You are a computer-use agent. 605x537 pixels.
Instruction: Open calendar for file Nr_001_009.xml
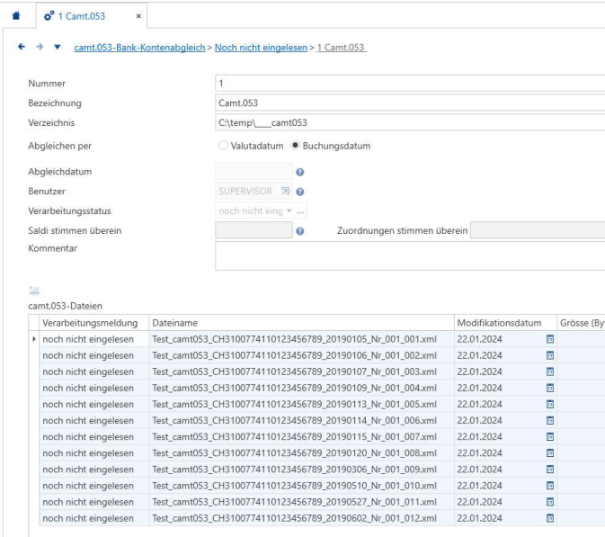(x=550, y=469)
